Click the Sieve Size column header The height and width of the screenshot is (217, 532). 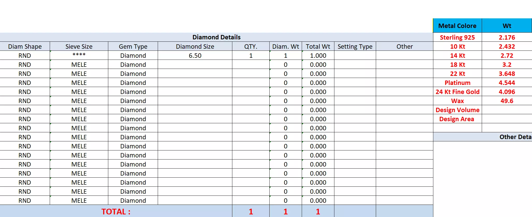[79, 46]
